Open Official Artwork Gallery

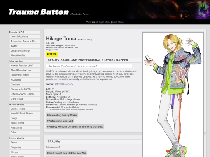24,94
